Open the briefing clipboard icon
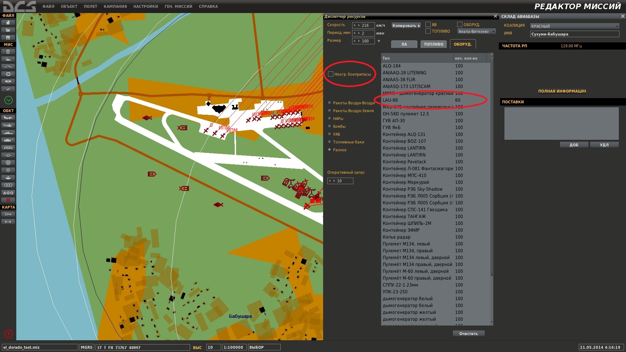The width and height of the screenshot is (626, 352). [x=8, y=51]
